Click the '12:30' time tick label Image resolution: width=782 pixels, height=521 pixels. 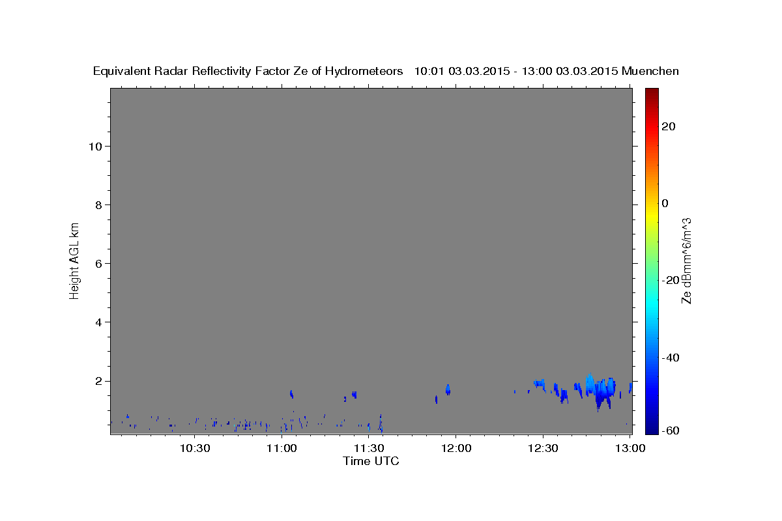tap(543, 448)
